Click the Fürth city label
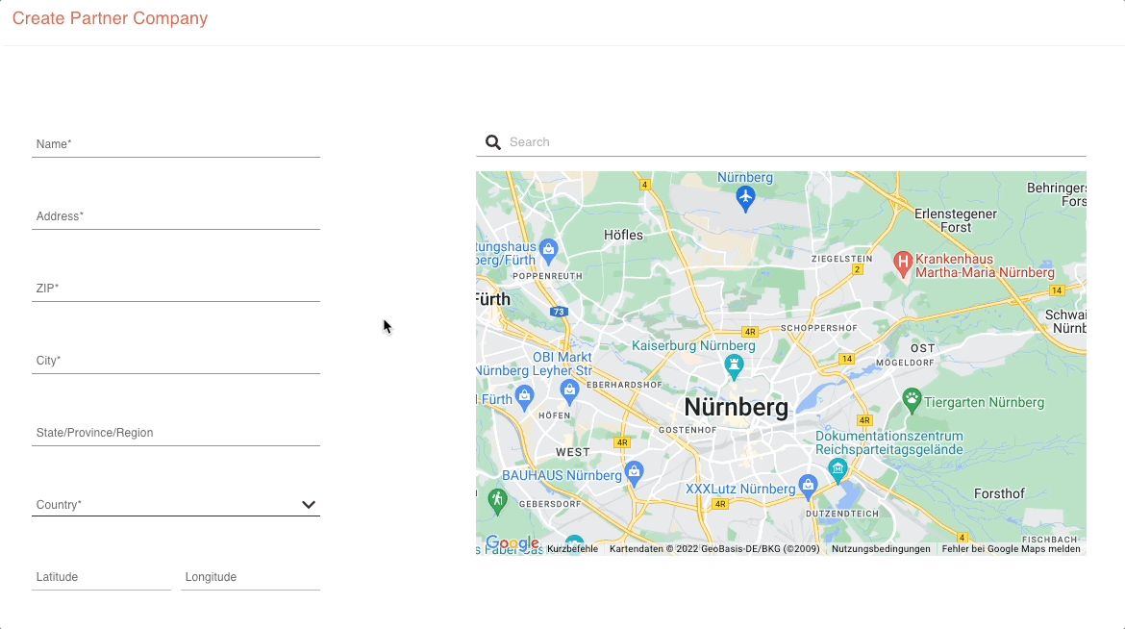This screenshot has width=1125, height=629. 493,299
